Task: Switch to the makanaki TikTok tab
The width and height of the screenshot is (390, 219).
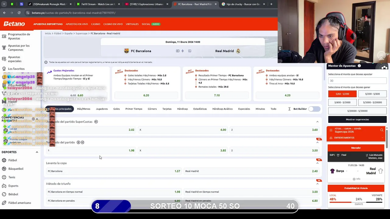Action: tap(50, 4)
